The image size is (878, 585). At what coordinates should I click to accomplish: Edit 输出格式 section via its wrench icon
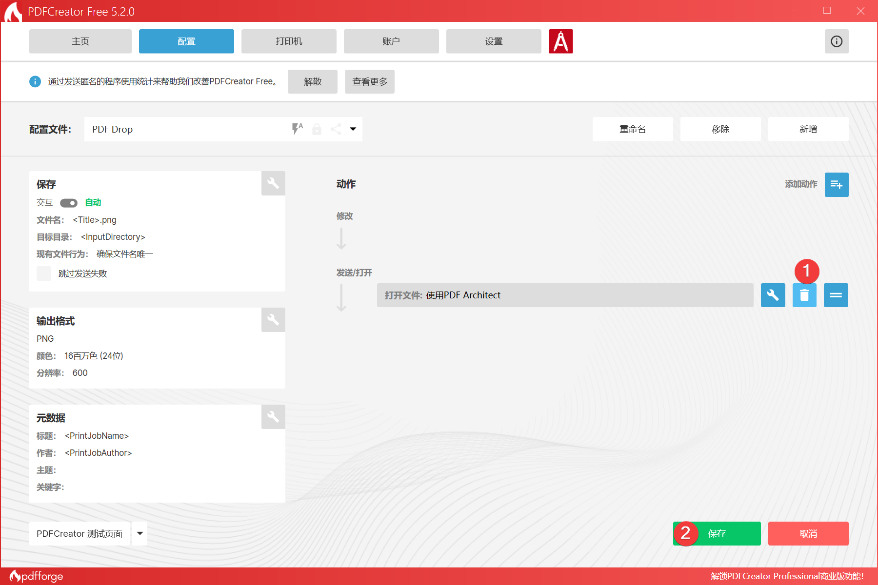(273, 320)
